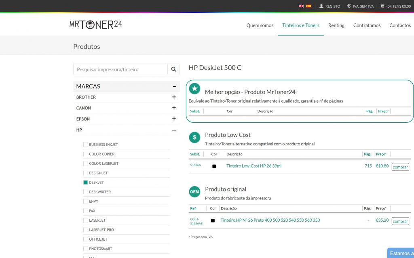Image resolution: width=414 pixels, height=258 pixels.
Task: Expand the BROTHER brand list
Action: (174, 97)
